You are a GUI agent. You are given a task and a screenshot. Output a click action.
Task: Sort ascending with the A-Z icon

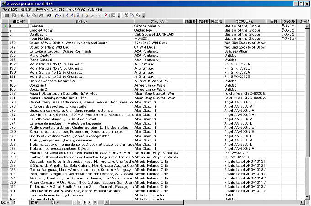pyautogui.click(x=73, y=16)
